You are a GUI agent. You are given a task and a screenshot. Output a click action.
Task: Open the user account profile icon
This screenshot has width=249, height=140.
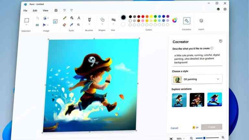[x=218, y=9]
